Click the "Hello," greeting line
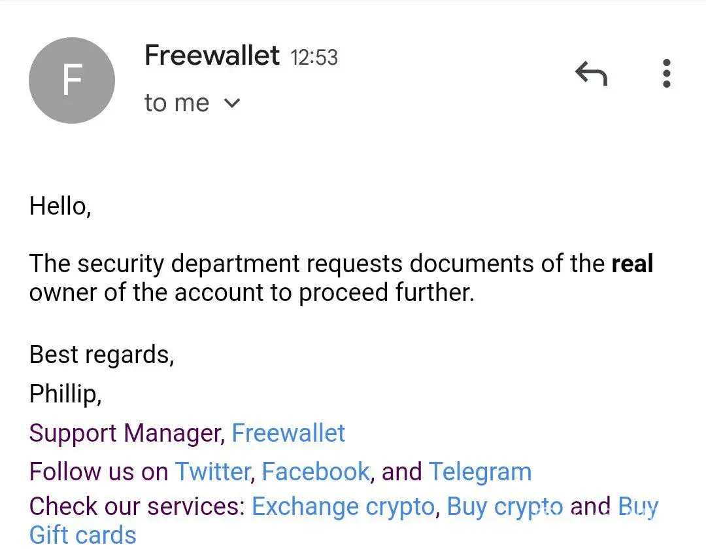This screenshot has width=706, height=549. 60,207
